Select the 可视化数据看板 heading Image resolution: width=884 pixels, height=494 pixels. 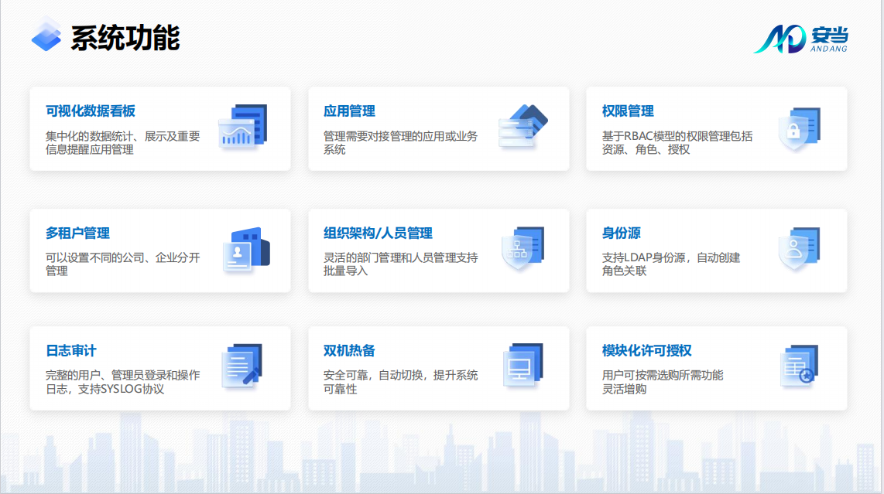tap(91, 111)
